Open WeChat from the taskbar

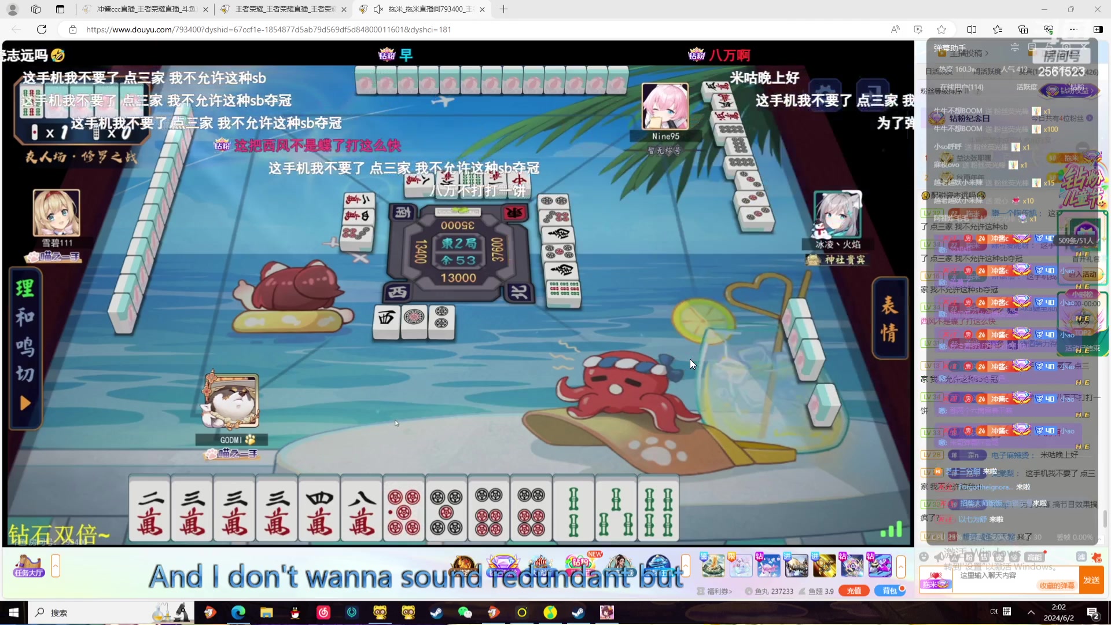[465, 612]
